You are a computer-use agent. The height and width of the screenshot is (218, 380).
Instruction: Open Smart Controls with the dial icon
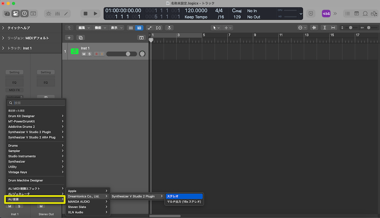(49, 14)
